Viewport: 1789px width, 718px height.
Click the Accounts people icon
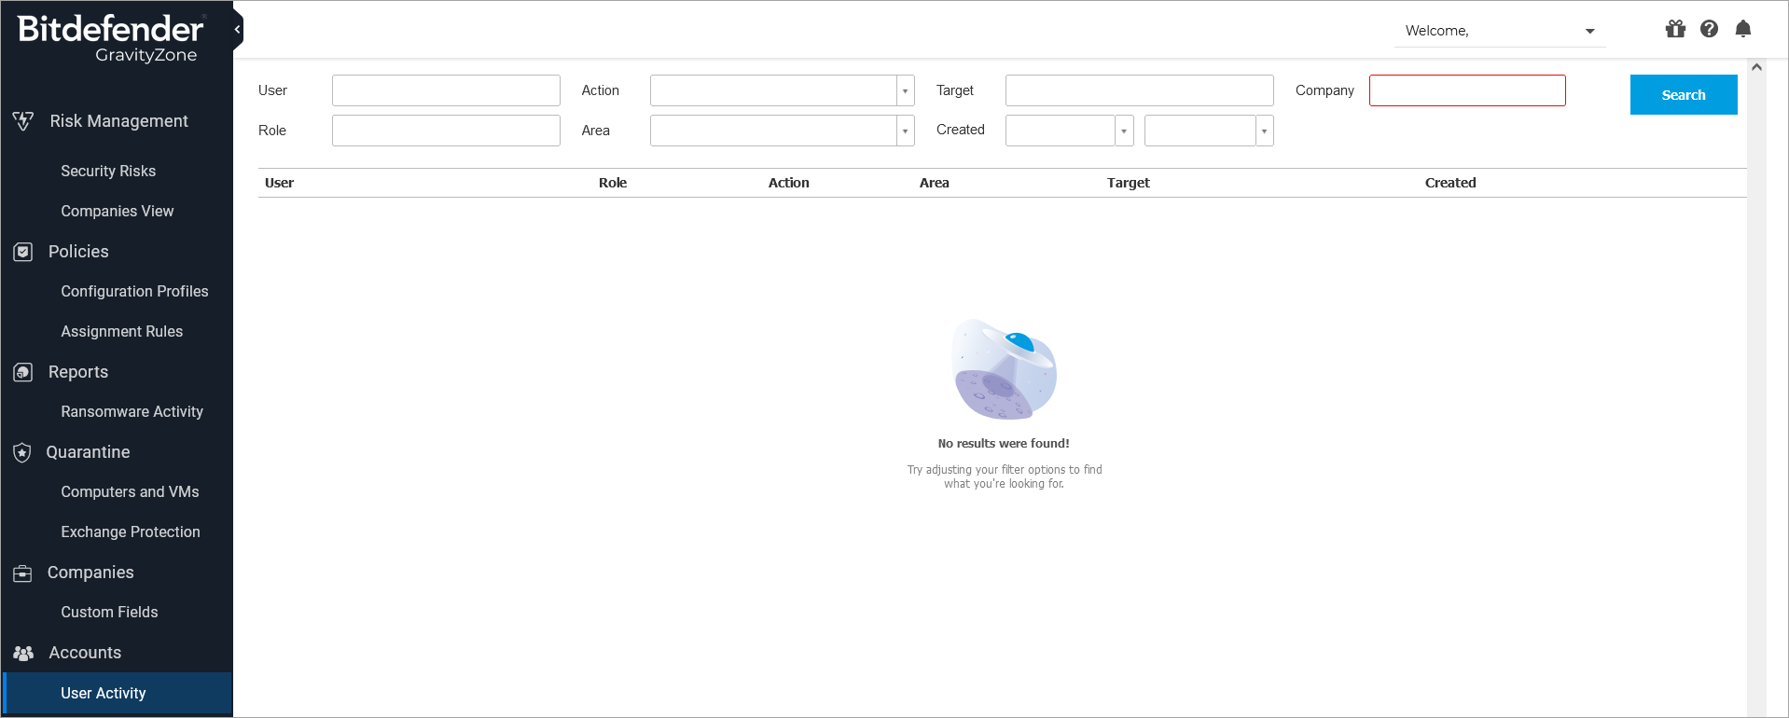tap(23, 653)
